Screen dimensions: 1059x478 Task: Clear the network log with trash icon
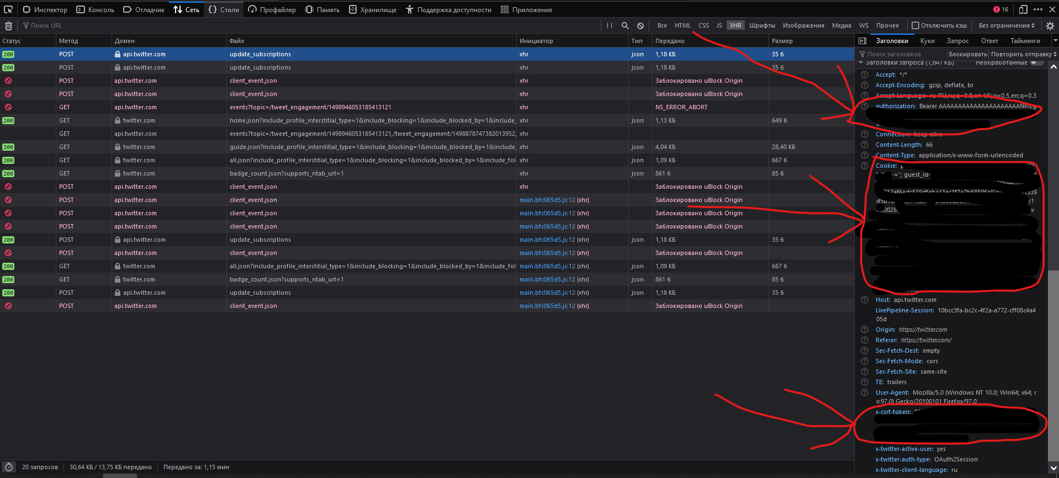click(x=8, y=25)
